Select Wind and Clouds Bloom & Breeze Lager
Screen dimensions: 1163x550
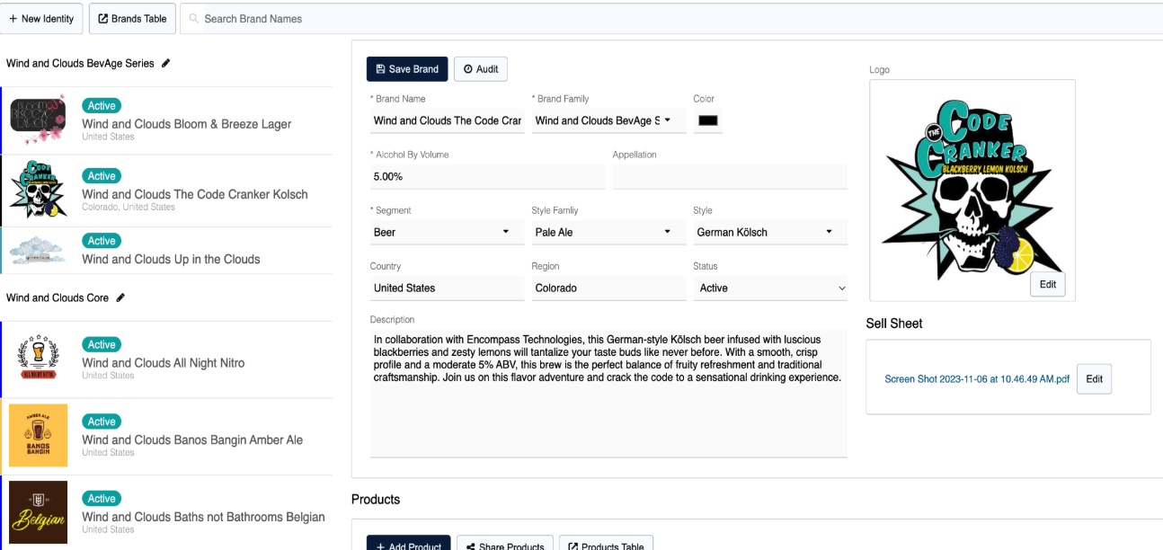pos(187,124)
